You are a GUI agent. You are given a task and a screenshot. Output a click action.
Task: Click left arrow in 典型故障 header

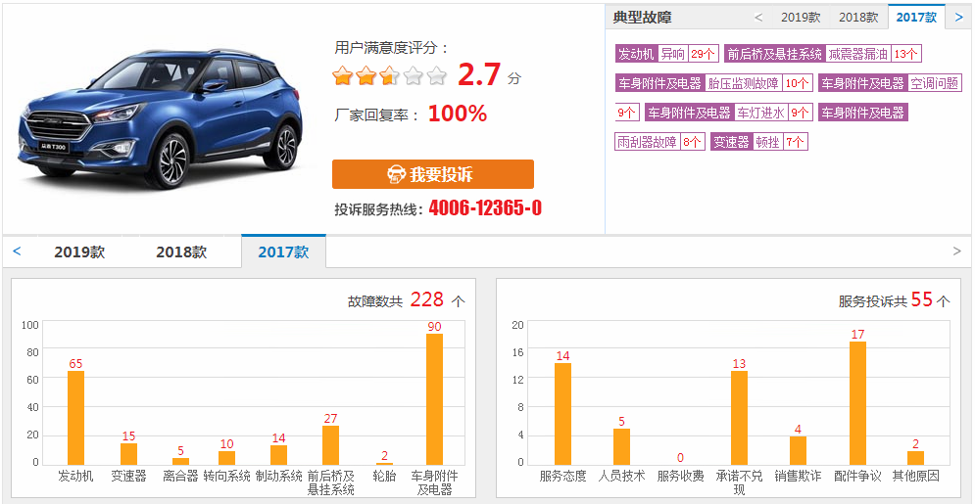tap(758, 17)
